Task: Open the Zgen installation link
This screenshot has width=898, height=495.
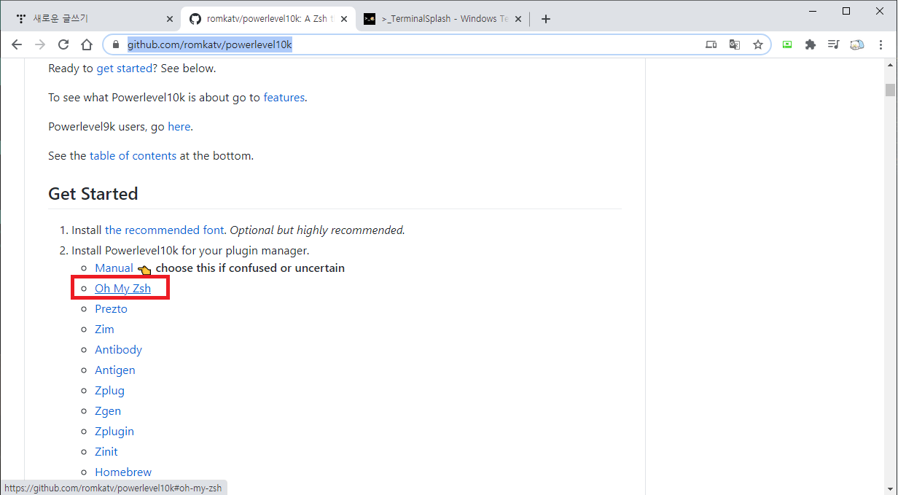Action: pyautogui.click(x=108, y=411)
